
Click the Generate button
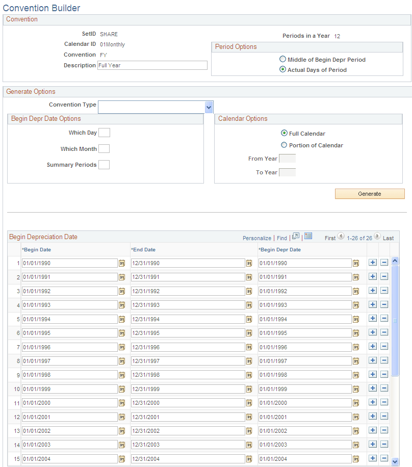[369, 194]
